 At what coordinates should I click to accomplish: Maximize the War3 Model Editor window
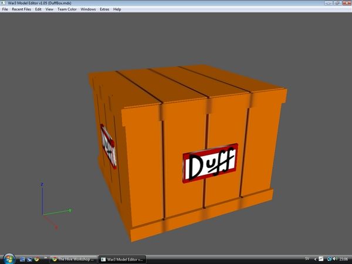(337, 3)
